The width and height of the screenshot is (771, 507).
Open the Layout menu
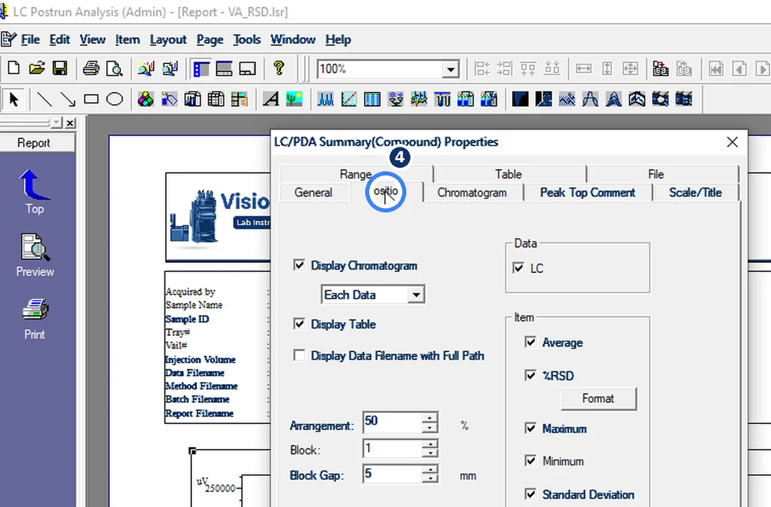pos(168,40)
